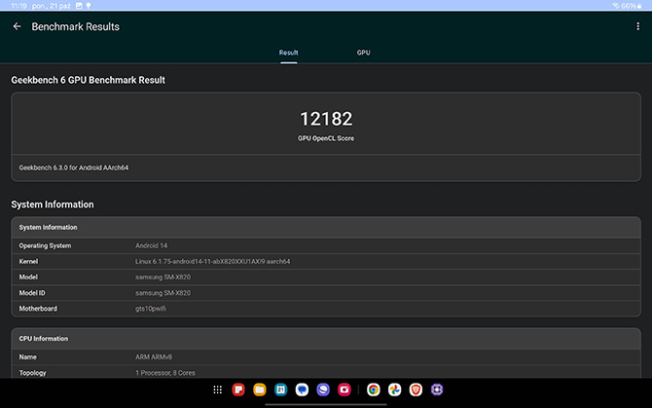
Task: Tap the 'Topology' row label
Action: coord(32,373)
